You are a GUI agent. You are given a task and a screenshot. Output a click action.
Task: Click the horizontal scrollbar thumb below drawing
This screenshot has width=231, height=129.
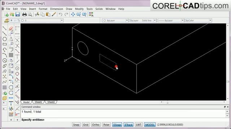click(167, 102)
